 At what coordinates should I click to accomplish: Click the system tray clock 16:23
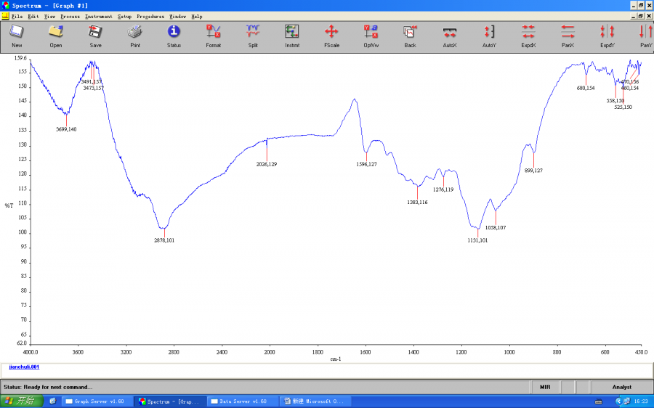pyautogui.click(x=641, y=401)
